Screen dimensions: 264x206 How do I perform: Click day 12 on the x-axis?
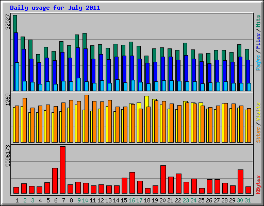click(101, 200)
